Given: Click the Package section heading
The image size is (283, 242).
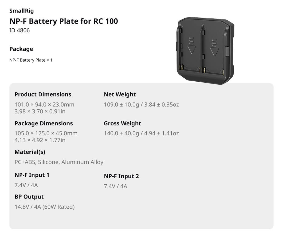Looking at the screenshot, I should (x=21, y=49).
